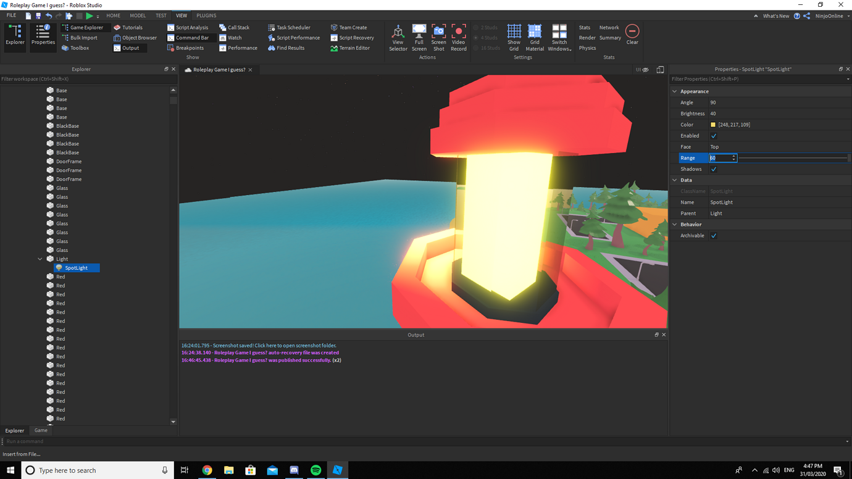
Task: Collapse the Data section
Action: (x=675, y=180)
